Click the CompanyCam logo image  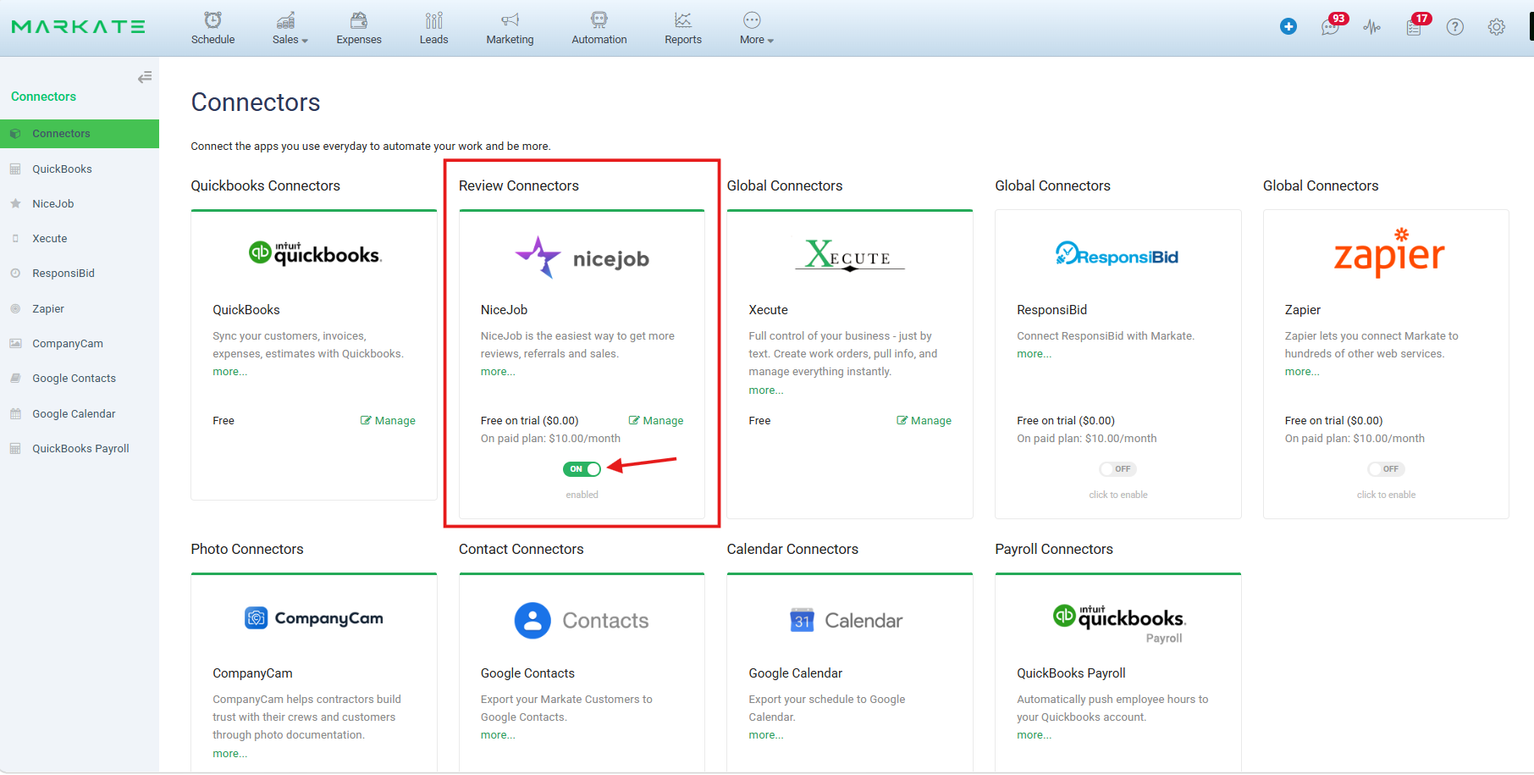[x=314, y=618]
